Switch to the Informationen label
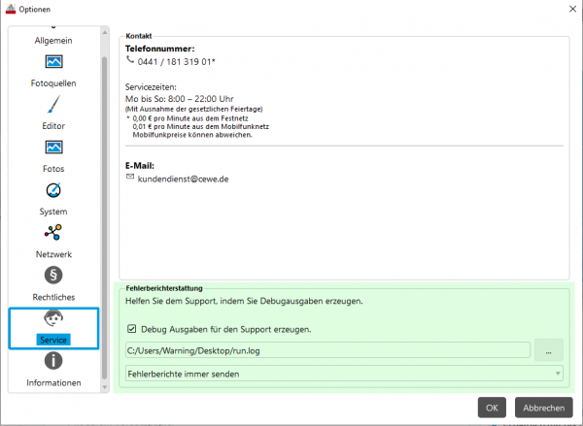Screen dimensions: 583x426 pos(53,383)
